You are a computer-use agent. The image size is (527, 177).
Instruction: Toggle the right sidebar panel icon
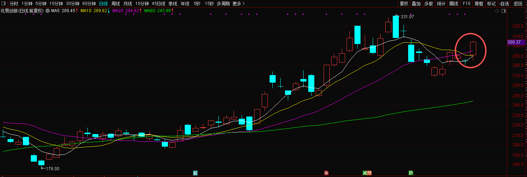504,11
